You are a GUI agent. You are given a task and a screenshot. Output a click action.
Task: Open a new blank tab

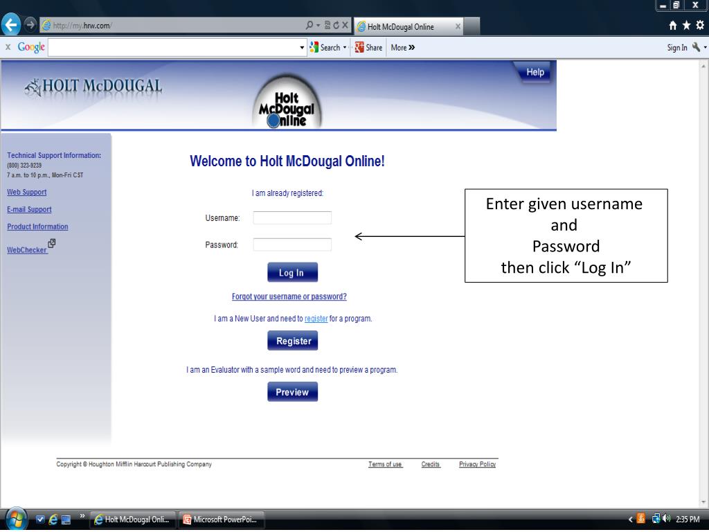(x=472, y=26)
